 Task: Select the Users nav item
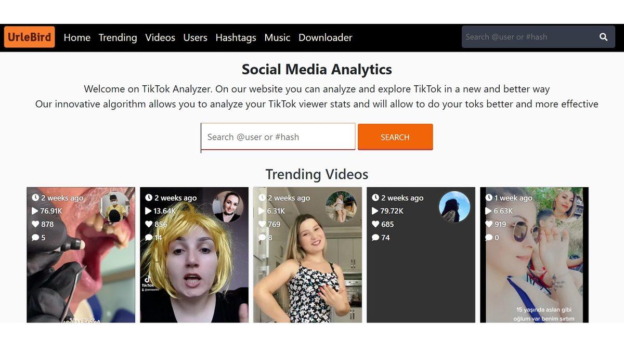tap(195, 37)
